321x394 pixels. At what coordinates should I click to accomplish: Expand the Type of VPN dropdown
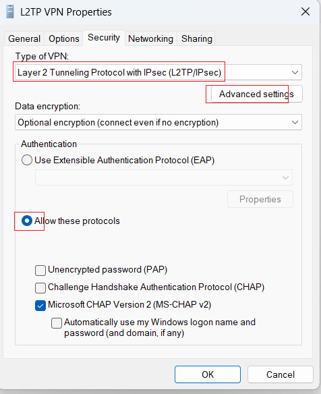[158, 72]
